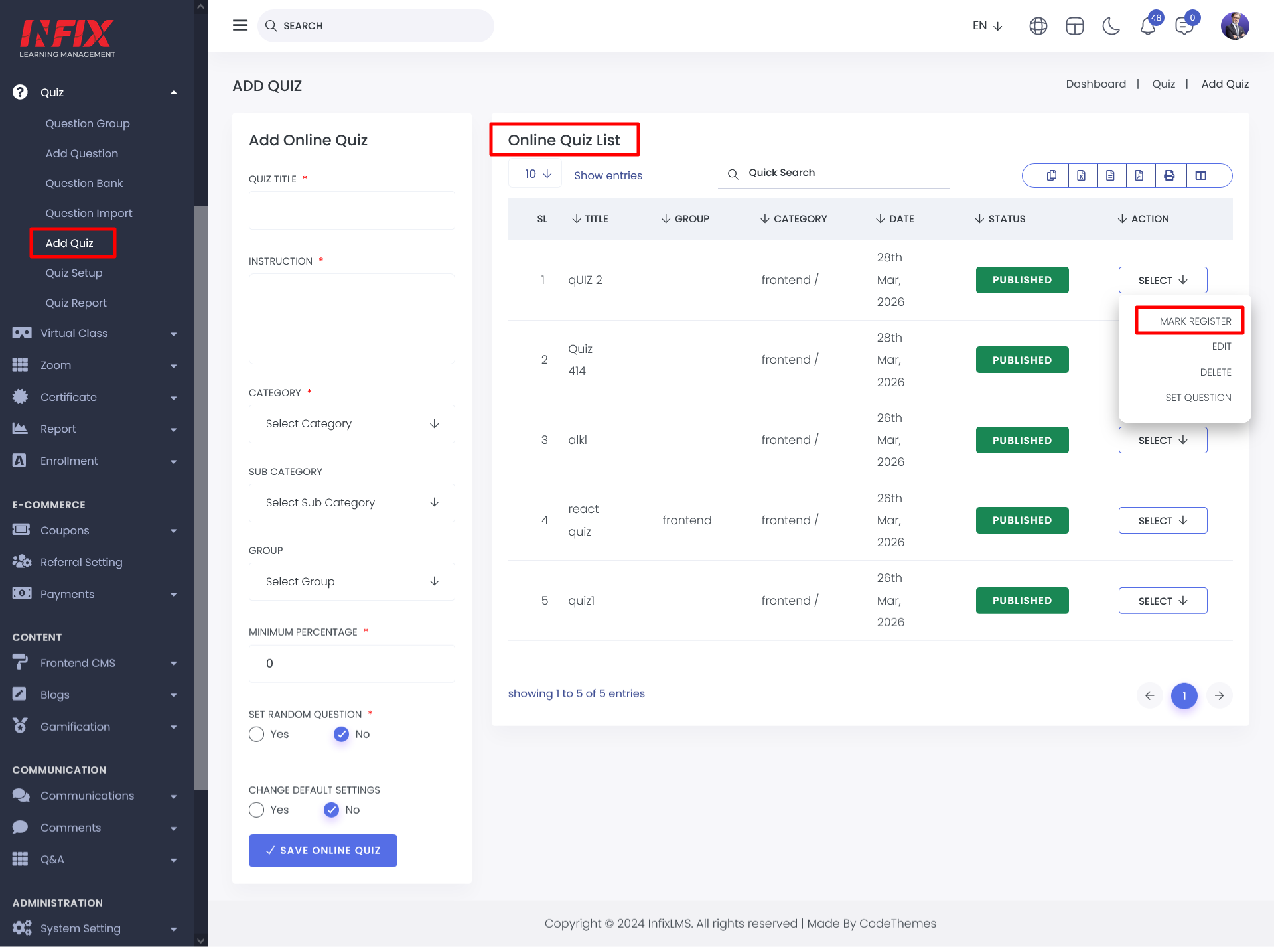Open entries-per-page 10 dropdown
Screen dimensions: 1274x947
[537, 174]
